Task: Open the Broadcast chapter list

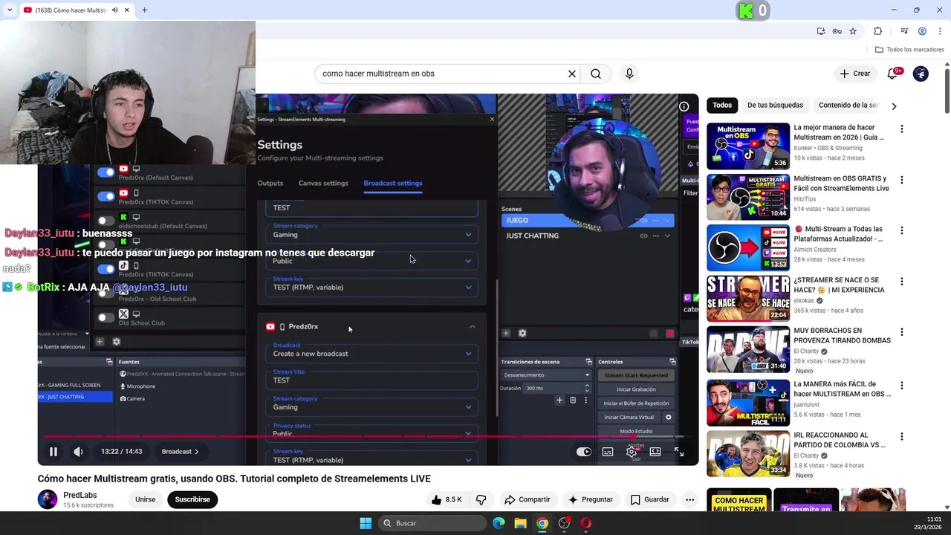Action: [x=180, y=452]
